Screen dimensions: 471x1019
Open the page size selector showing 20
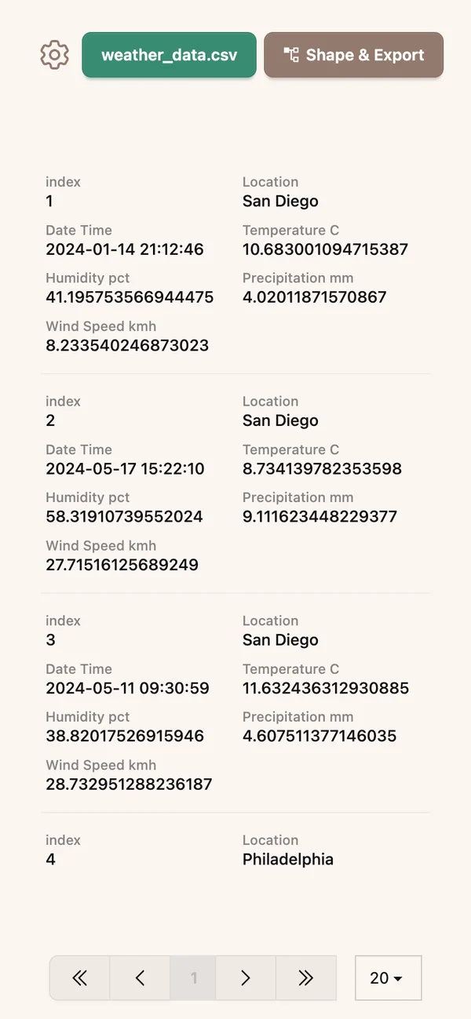(388, 977)
